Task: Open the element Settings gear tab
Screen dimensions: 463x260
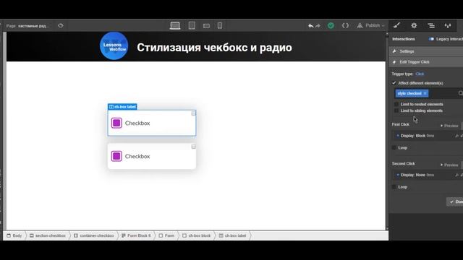Action: (414, 26)
